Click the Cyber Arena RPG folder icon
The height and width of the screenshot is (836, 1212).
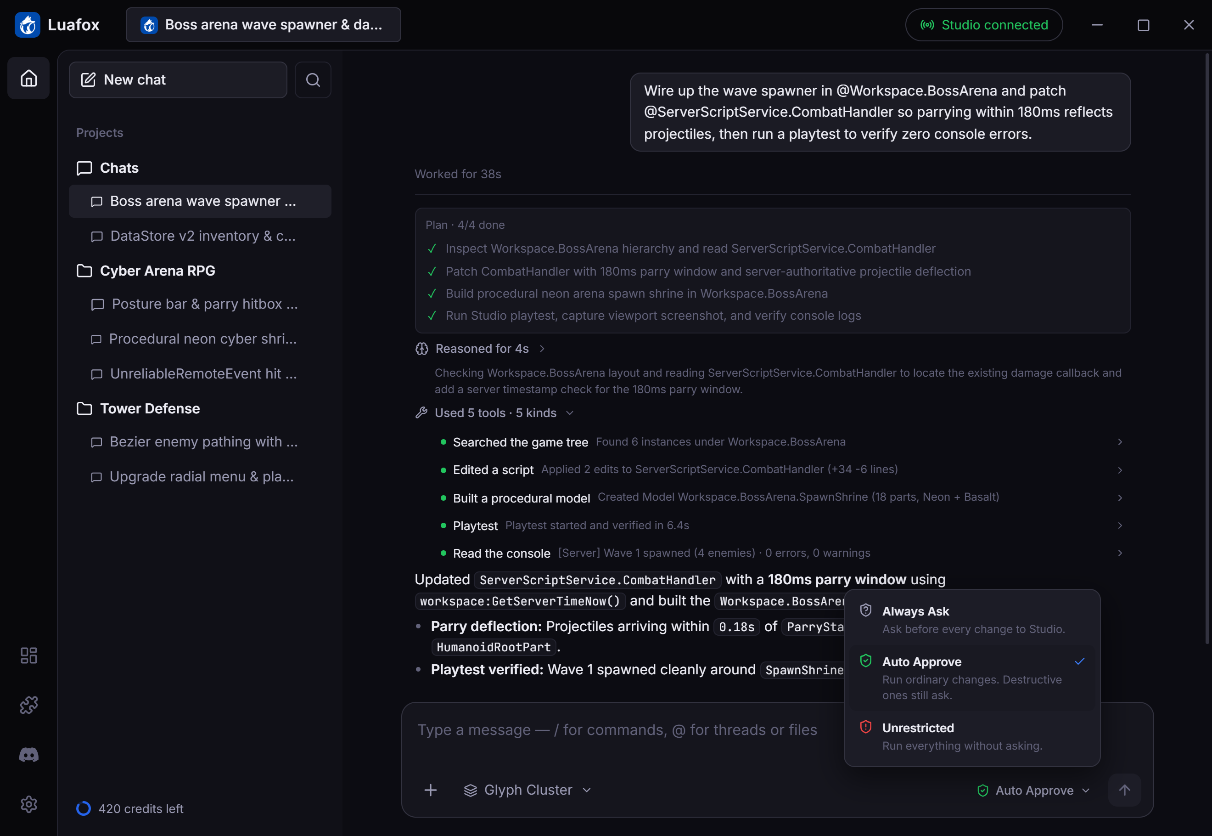(x=84, y=271)
